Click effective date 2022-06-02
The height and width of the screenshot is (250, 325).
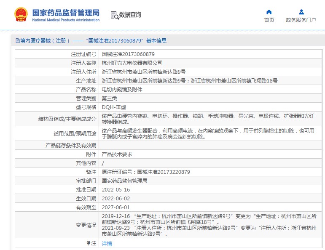(x=115, y=199)
